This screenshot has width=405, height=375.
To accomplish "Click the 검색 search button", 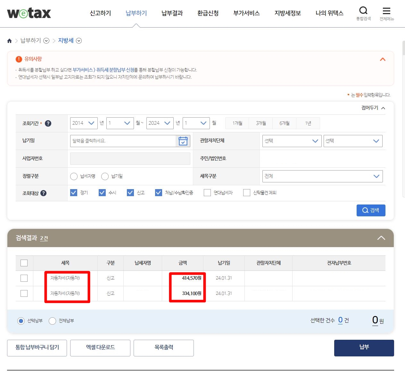I will (371, 210).
